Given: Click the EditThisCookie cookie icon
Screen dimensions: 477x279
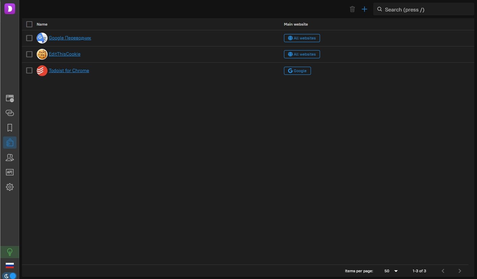Looking at the screenshot, I should (42, 54).
